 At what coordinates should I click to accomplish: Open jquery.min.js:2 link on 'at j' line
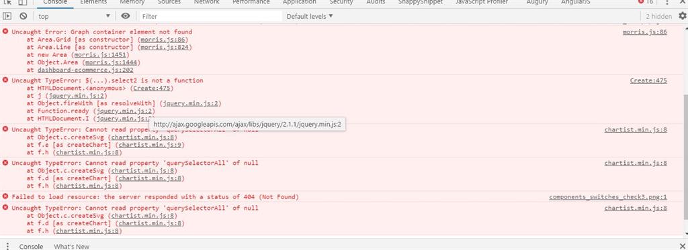(77, 95)
